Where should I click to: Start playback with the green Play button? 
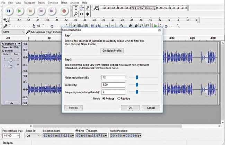tap(19, 11)
